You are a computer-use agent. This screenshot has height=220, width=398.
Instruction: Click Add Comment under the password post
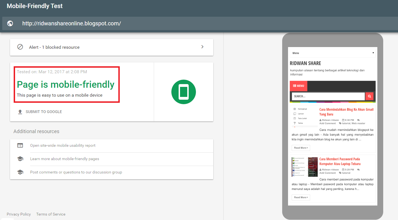click(x=328, y=173)
